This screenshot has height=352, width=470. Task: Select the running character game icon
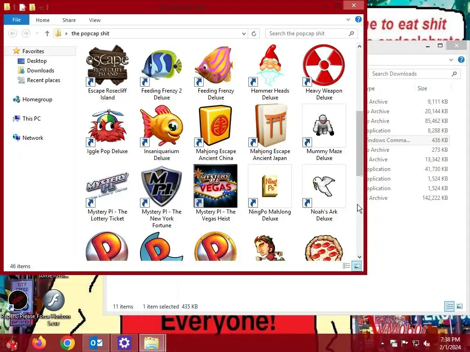pos(270,247)
